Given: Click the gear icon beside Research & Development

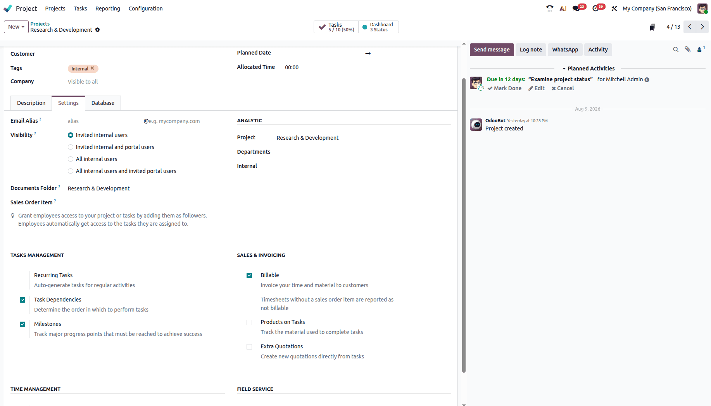Looking at the screenshot, I should (x=97, y=30).
